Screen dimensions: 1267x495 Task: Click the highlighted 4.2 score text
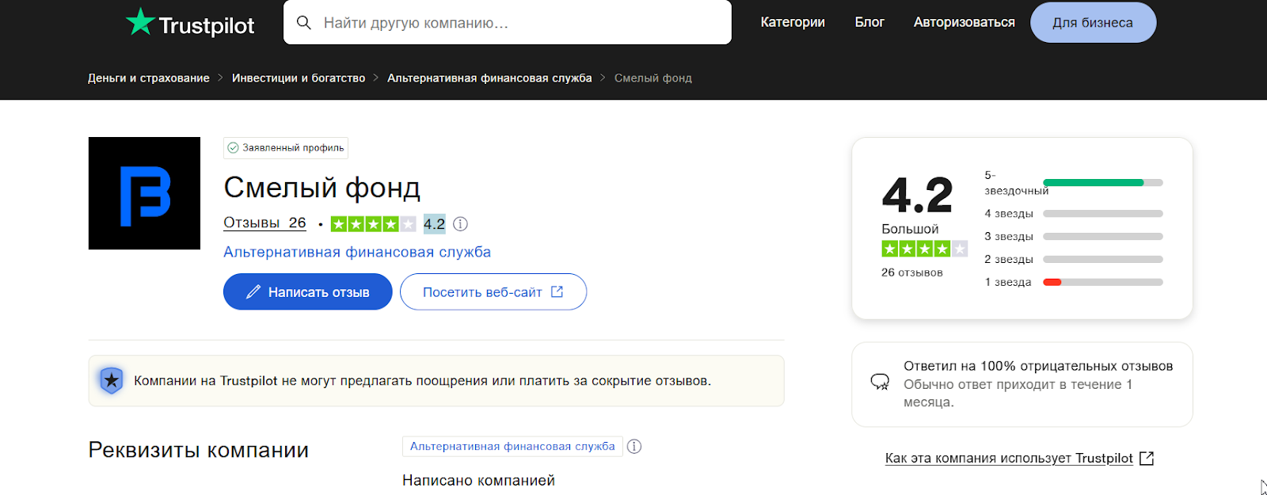[x=435, y=224]
